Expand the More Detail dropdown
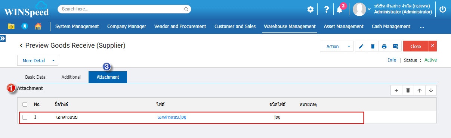 pyautogui.click(x=38, y=60)
